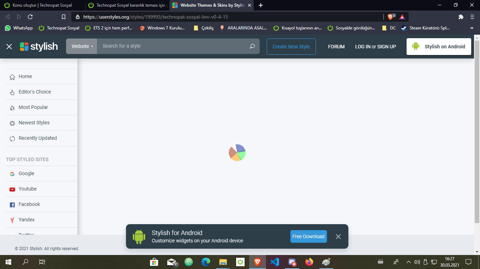Open Microsoft Edge from taskbar
Viewport: 480px width, 269px height.
[x=206, y=262]
